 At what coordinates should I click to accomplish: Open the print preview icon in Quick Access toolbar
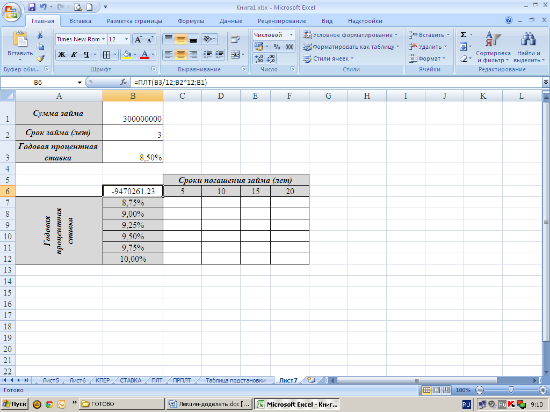pyautogui.click(x=77, y=7)
